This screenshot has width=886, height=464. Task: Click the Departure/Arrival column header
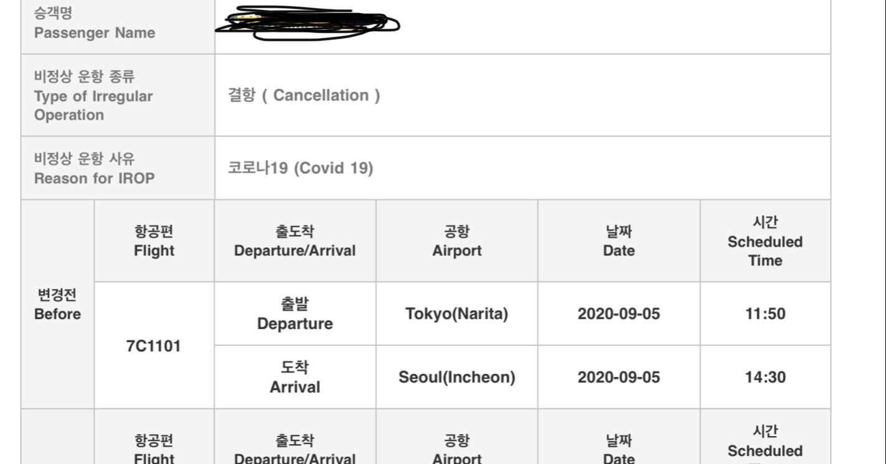[295, 241]
